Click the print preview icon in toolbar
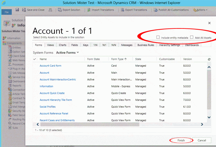 (50, 10)
